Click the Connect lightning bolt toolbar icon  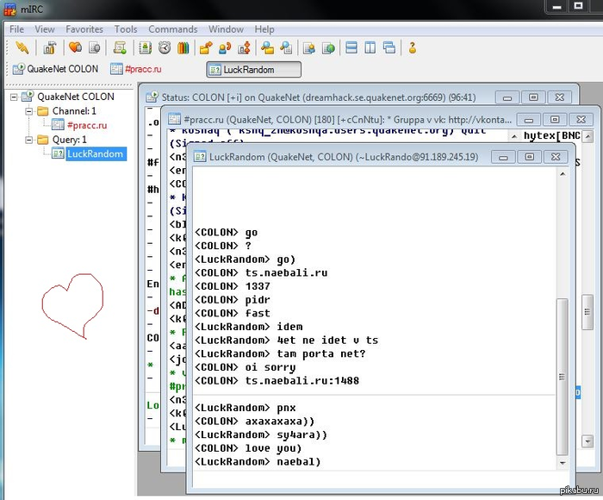pos(22,47)
